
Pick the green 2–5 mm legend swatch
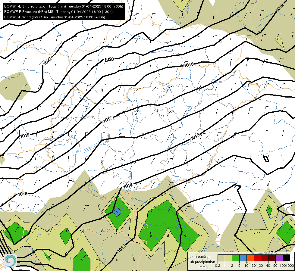[236, 258]
